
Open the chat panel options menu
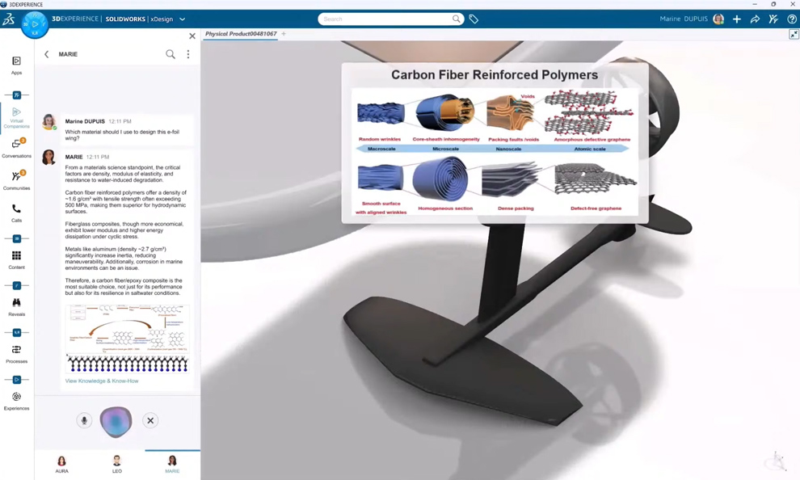(188, 54)
